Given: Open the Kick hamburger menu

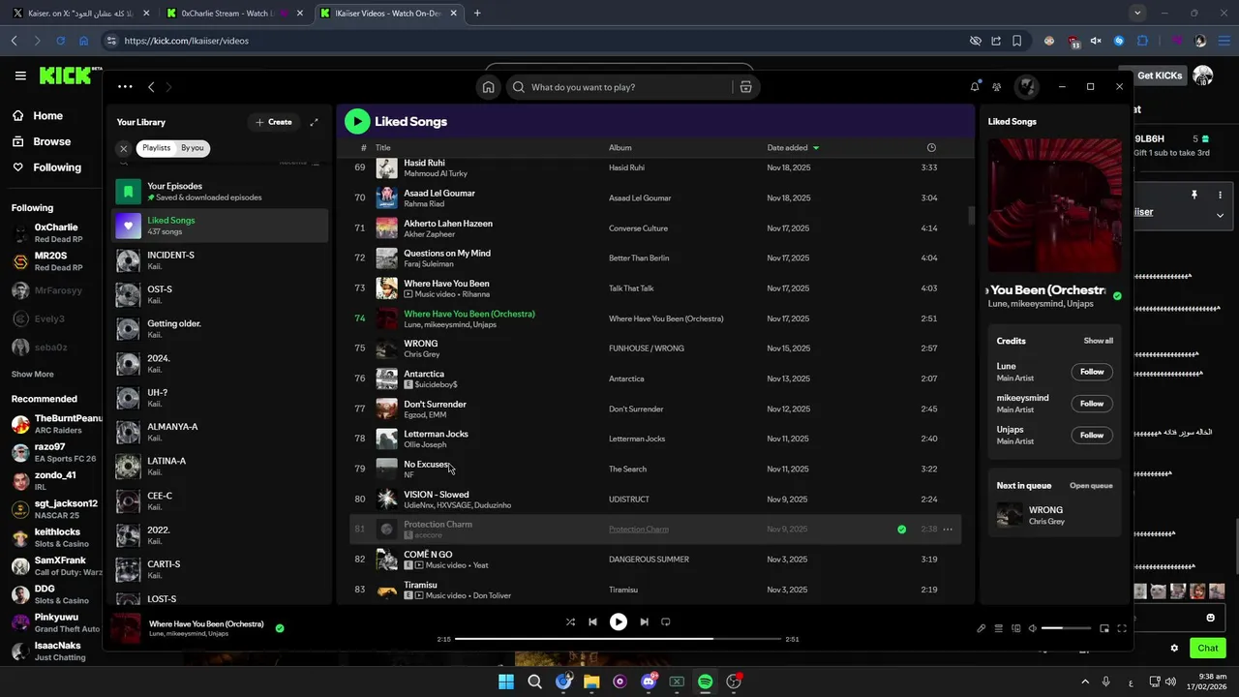Looking at the screenshot, I should point(20,76).
